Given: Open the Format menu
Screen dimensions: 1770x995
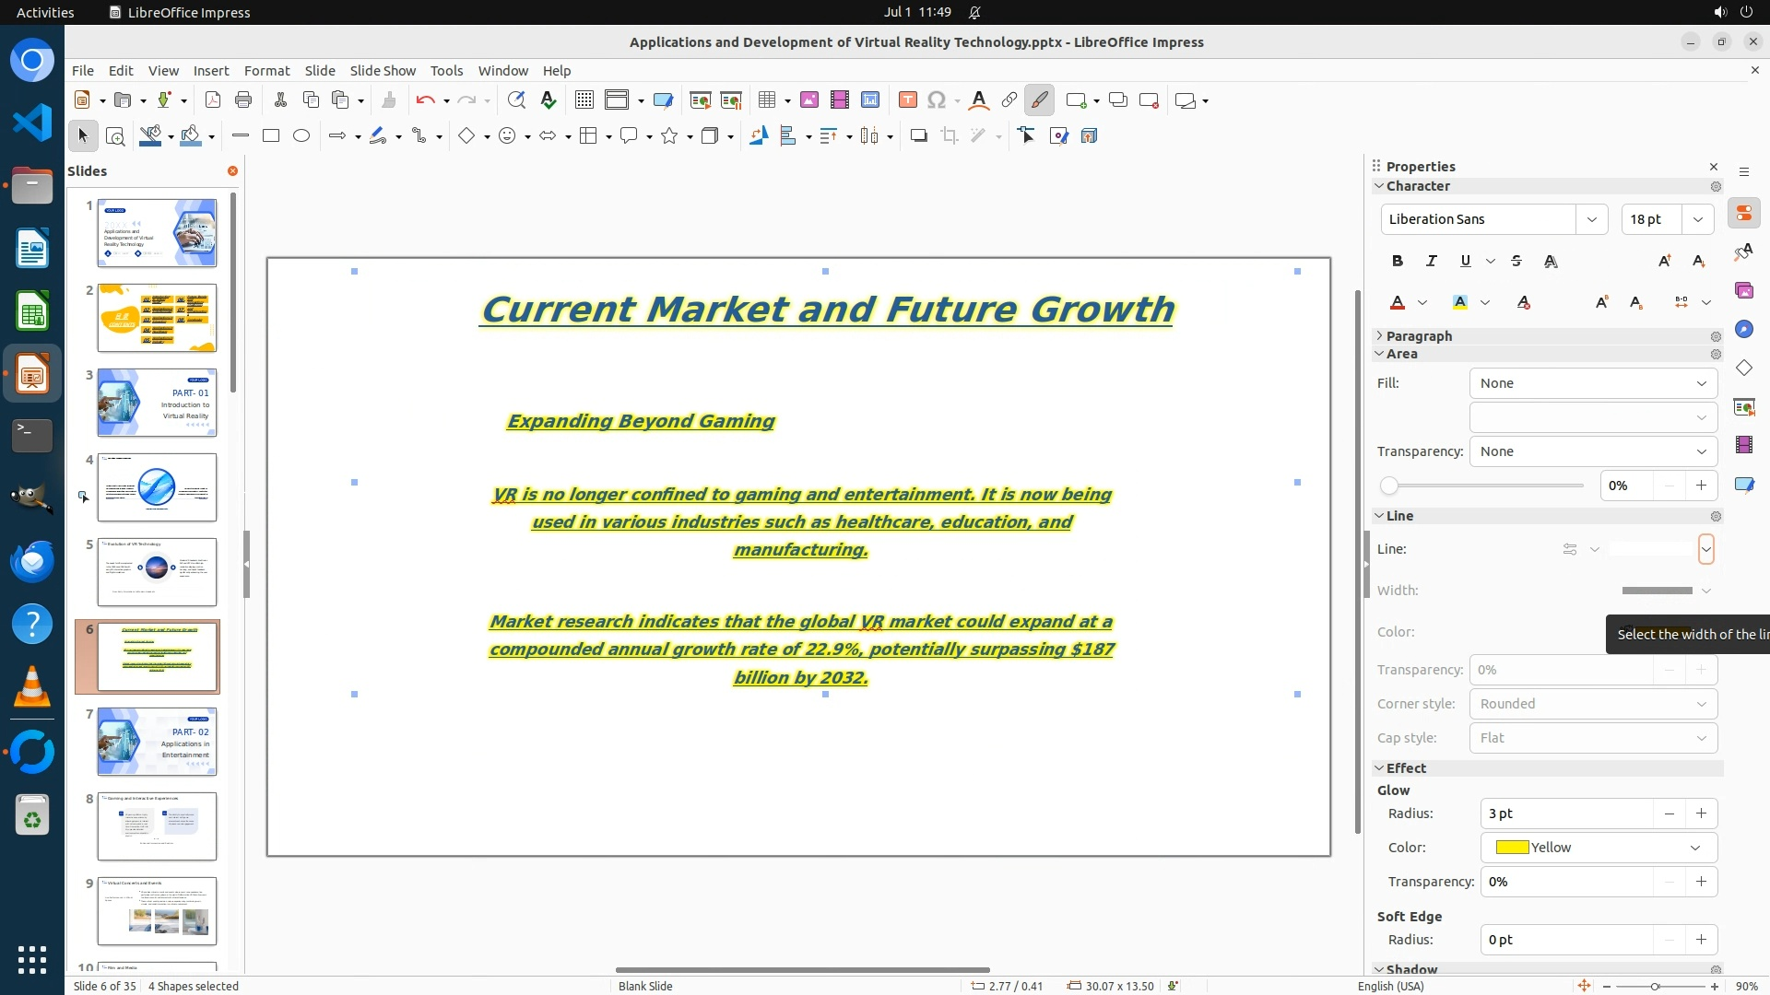Looking at the screenshot, I should 266,71.
